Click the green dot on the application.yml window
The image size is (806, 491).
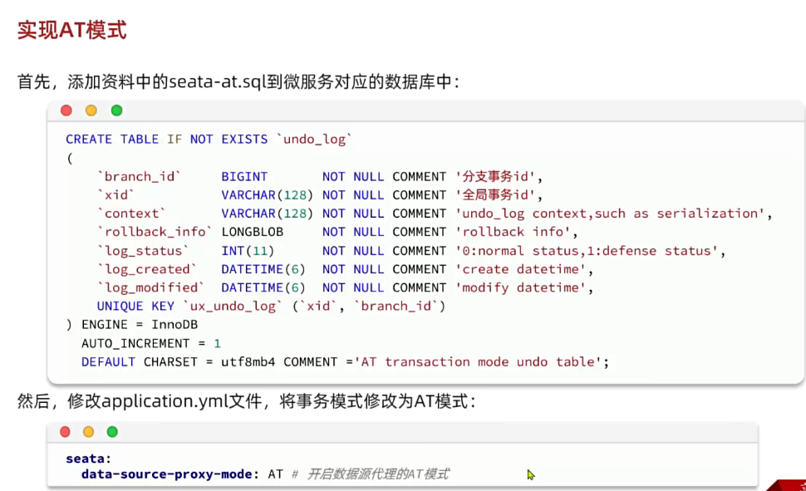(112, 432)
